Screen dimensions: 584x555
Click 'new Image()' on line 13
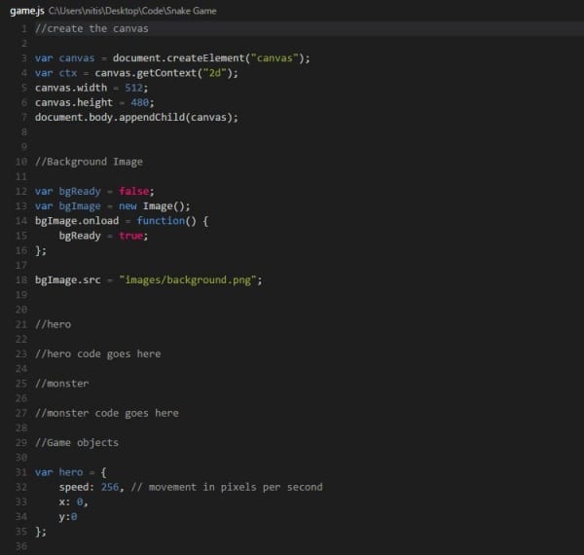[x=154, y=206]
